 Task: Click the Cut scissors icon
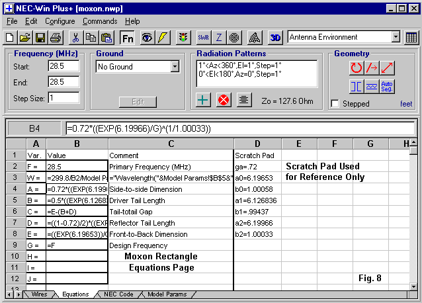[x=75, y=38]
